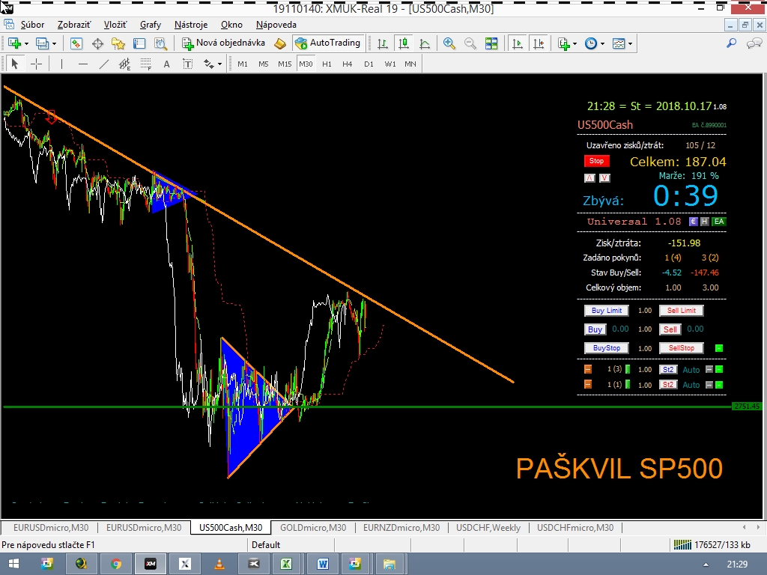This screenshot has width=767, height=575.
Task: Click the red Stop button in panel
Action: (596, 161)
